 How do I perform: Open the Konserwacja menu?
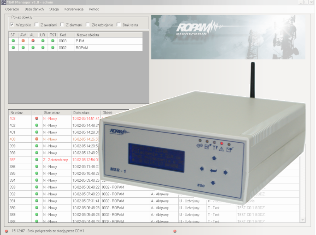74,9
